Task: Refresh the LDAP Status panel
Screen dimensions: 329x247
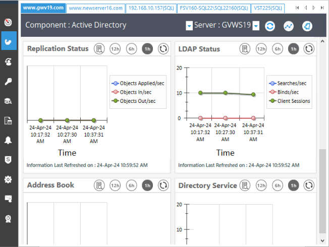Action: [x=309, y=49]
